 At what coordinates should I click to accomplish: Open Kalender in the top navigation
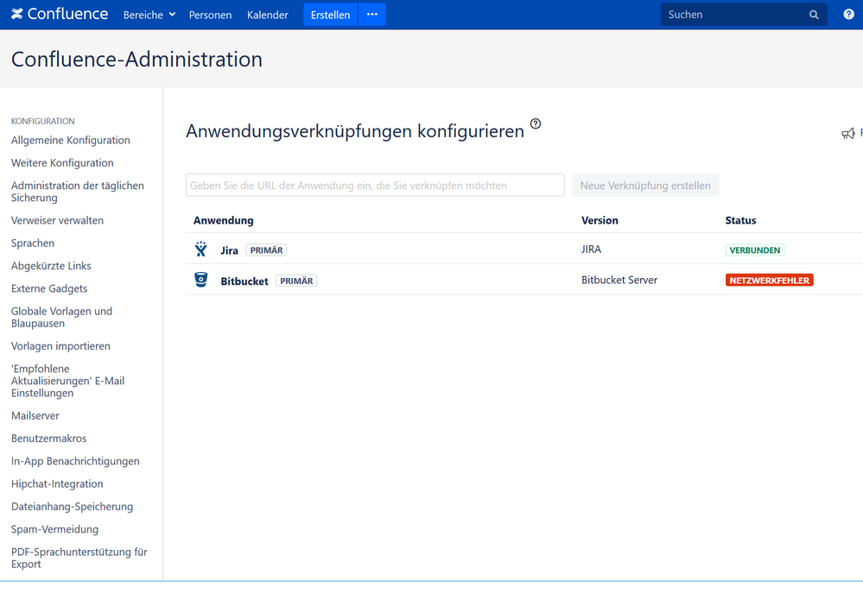click(x=268, y=15)
